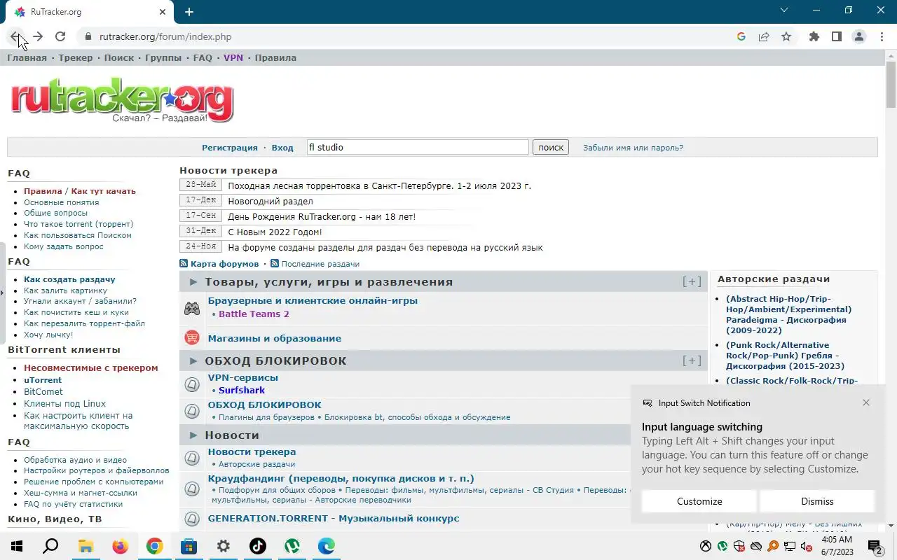Viewport: 897px width, 560px height.
Task: Click the gamepad icon for Браузерные онлайн-игры
Action: tap(192, 309)
